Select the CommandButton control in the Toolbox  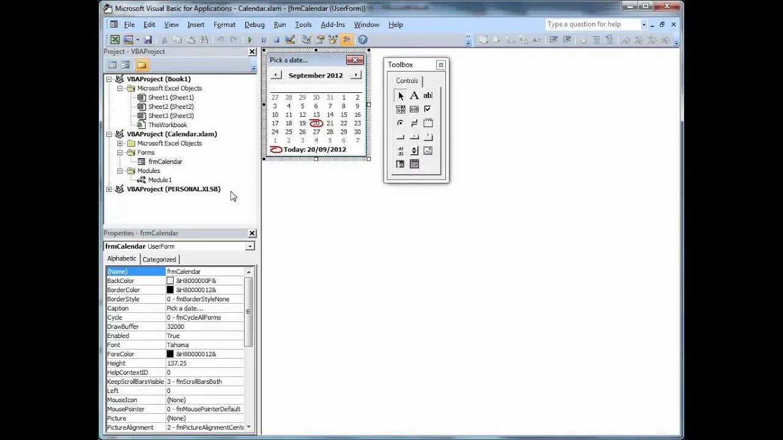click(400, 137)
